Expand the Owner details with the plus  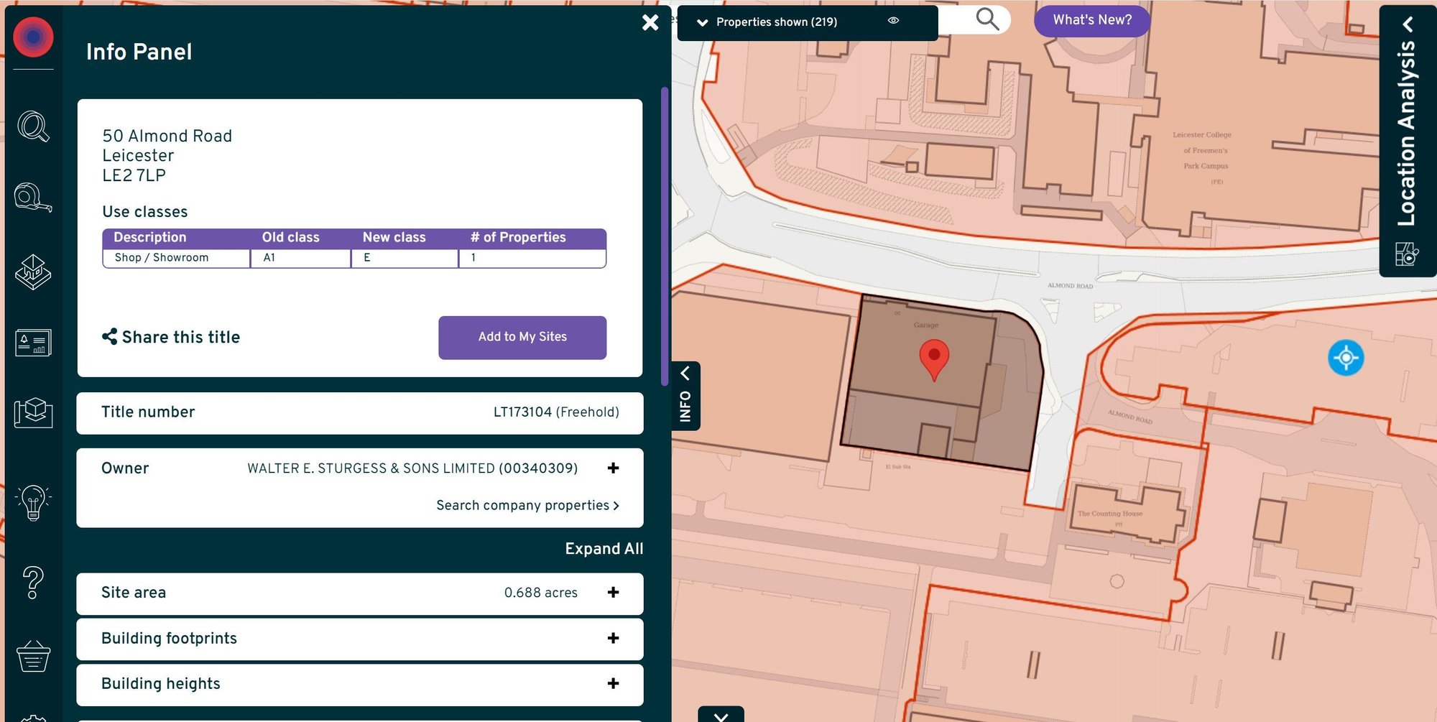613,468
